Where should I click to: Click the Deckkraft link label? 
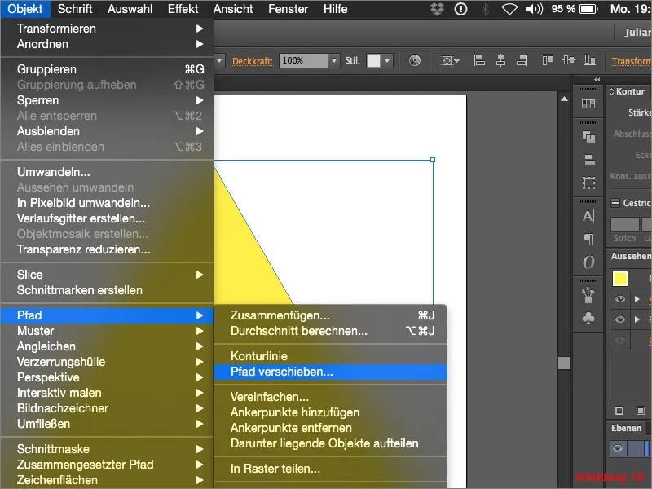[x=253, y=61]
